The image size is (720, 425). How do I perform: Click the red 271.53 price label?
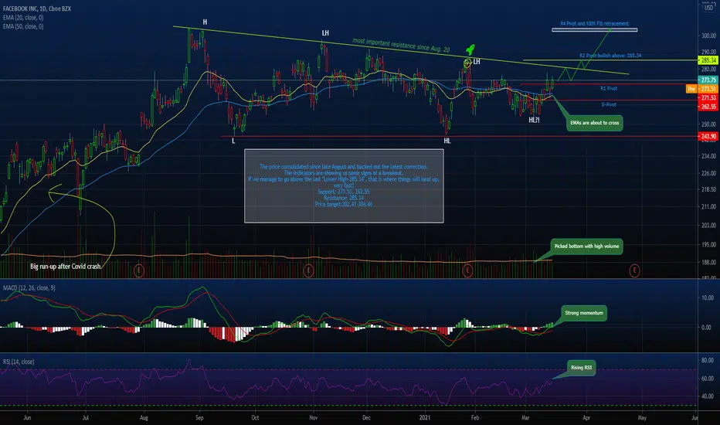point(708,98)
